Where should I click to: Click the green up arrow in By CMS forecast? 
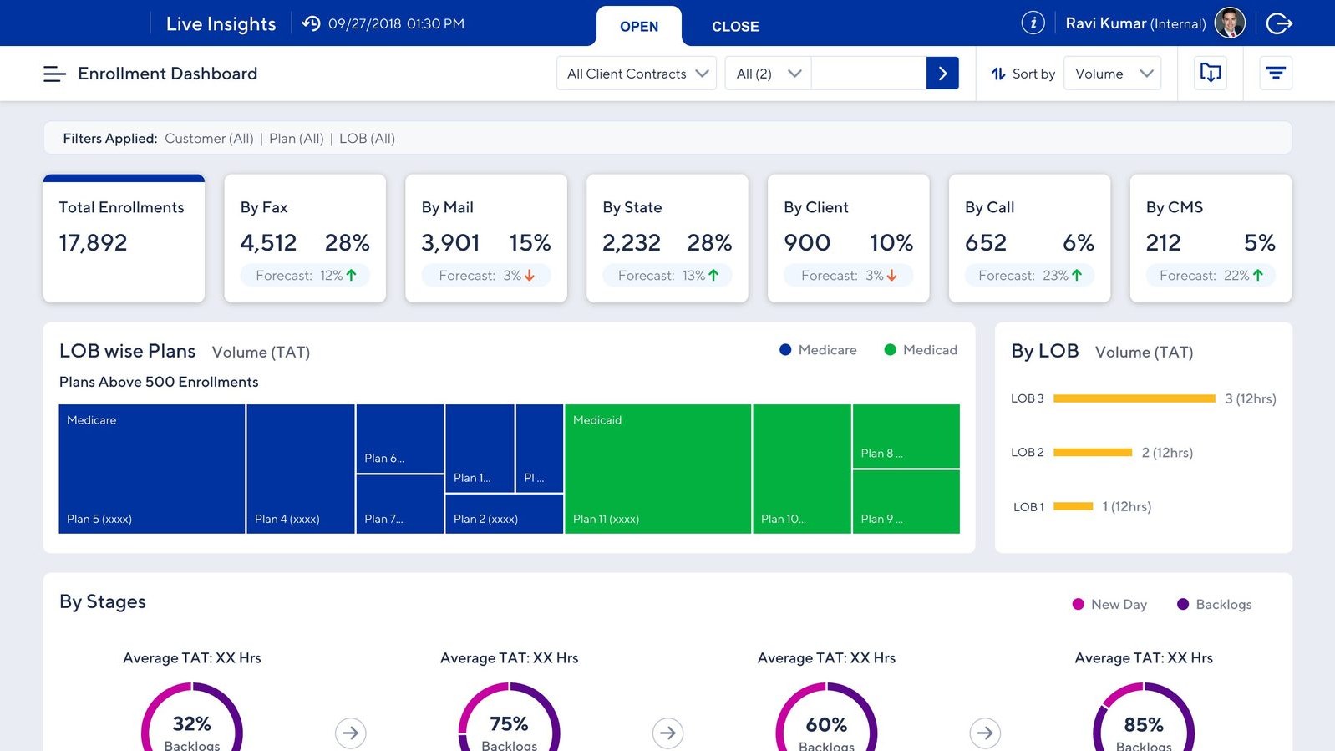(1258, 275)
